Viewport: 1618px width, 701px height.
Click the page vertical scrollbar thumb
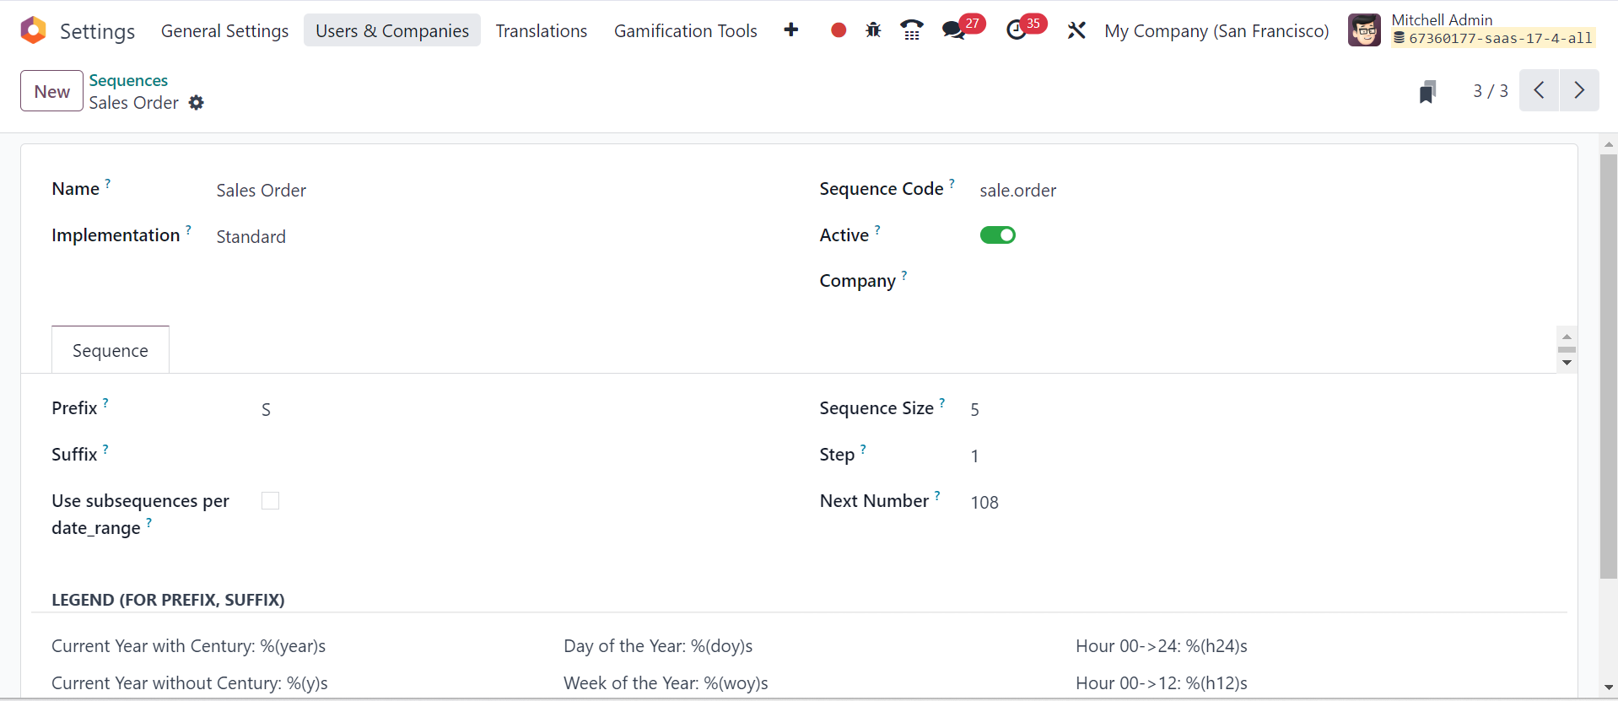point(1609,366)
